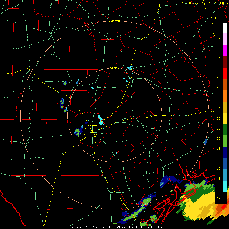Select the light pink legend swatch
This screenshot has height=229, width=229.
[225, 39]
